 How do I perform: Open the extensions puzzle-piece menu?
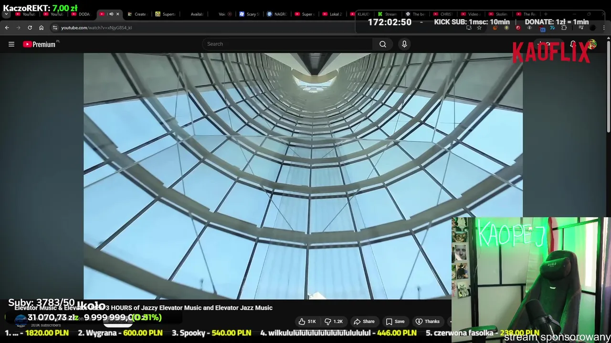coord(564,28)
